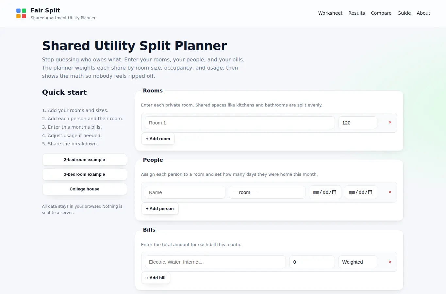Click the bill name field placeholder Electric, Water, Internet
The image size is (446, 294).
tap(215, 262)
